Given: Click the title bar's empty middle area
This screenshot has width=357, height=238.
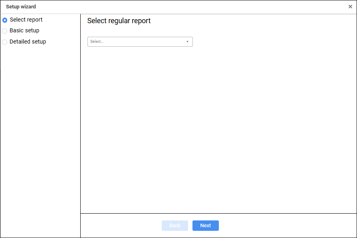Looking at the screenshot, I should pos(180,7).
